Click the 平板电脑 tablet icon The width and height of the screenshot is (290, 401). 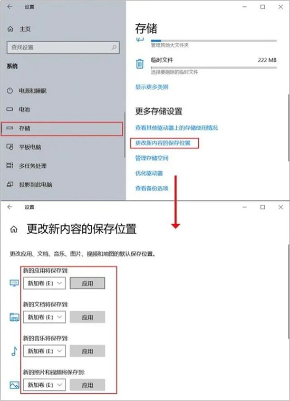(9, 147)
